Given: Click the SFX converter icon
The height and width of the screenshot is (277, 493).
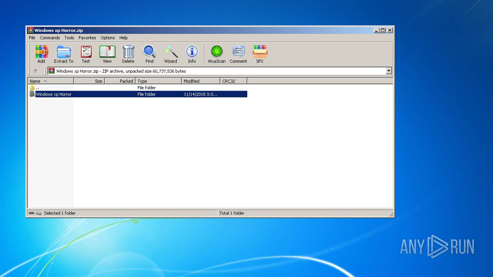Looking at the screenshot, I should coord(260,54).
